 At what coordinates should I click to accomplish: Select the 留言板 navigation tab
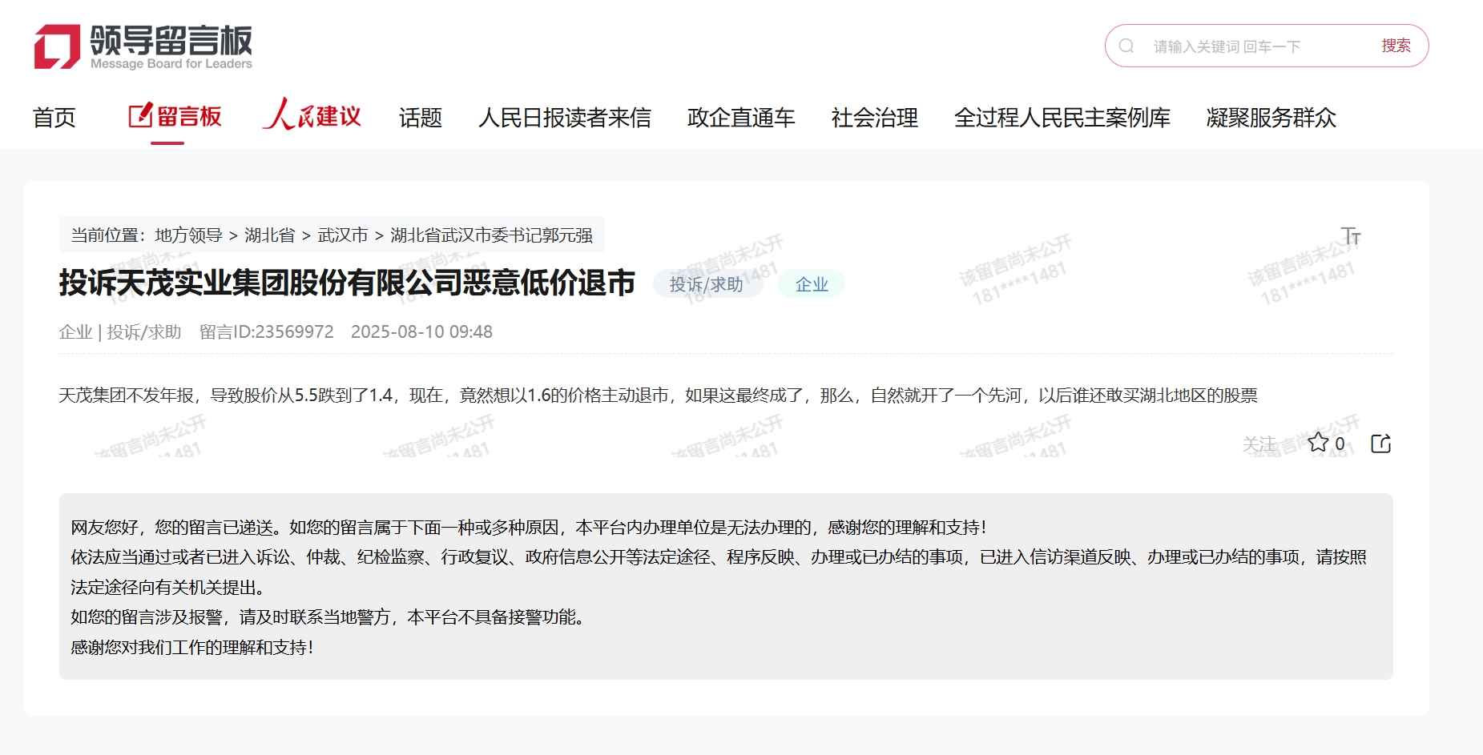(x=175, y=117)
